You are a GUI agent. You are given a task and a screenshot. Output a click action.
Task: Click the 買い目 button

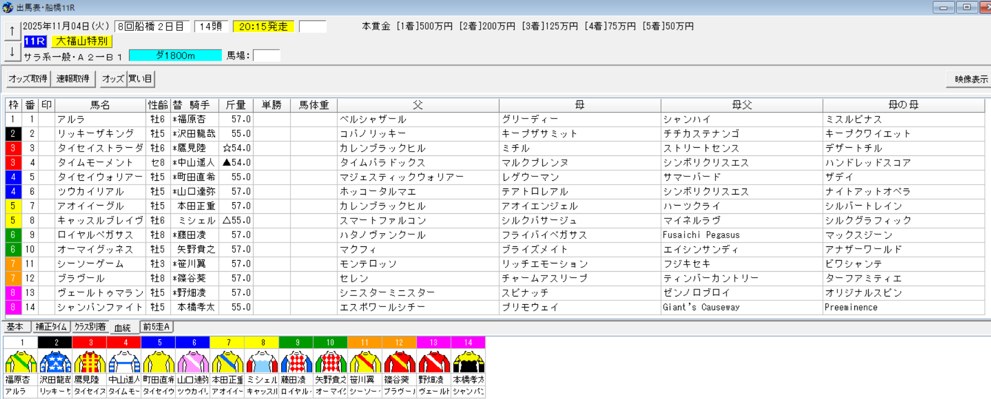coord(141,79)
